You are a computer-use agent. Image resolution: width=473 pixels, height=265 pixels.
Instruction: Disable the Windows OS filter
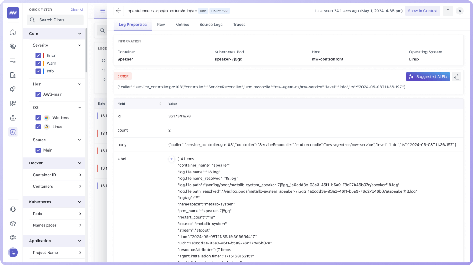pyautogui.click(x=38, y=118)
